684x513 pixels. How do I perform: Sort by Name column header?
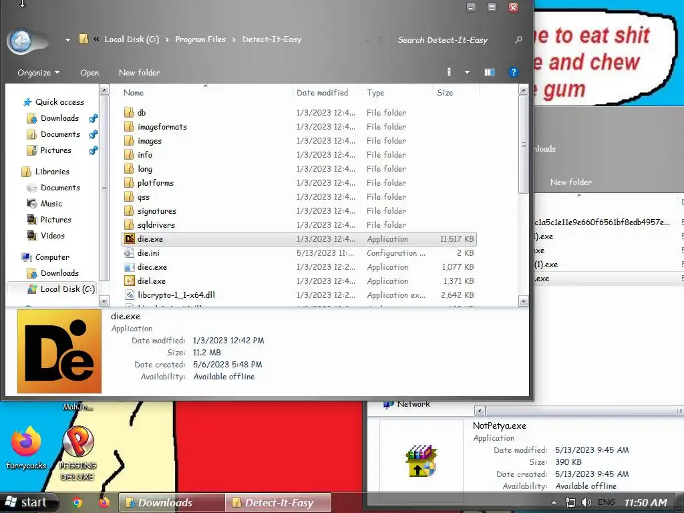point(134,92)
